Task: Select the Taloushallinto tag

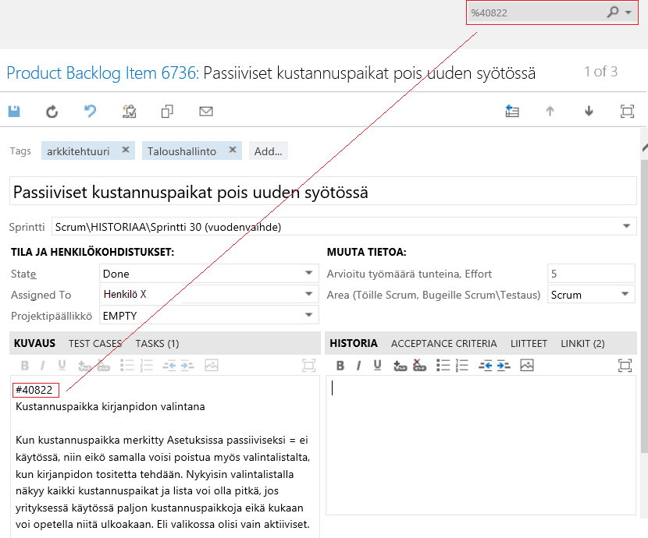Action: (182, 151)
